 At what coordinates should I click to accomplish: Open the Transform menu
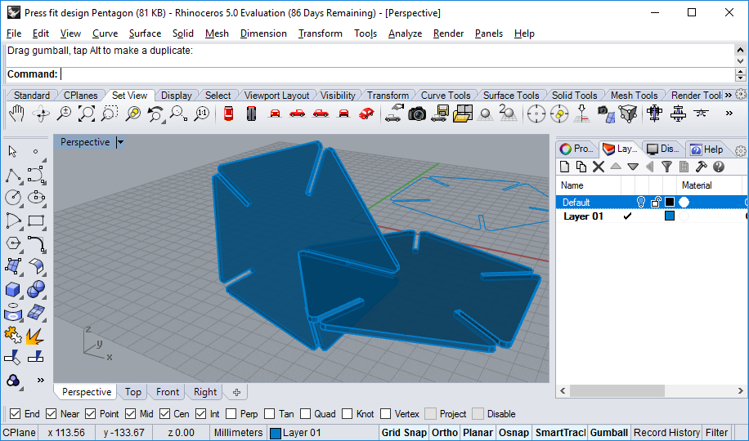coord(320,33)
